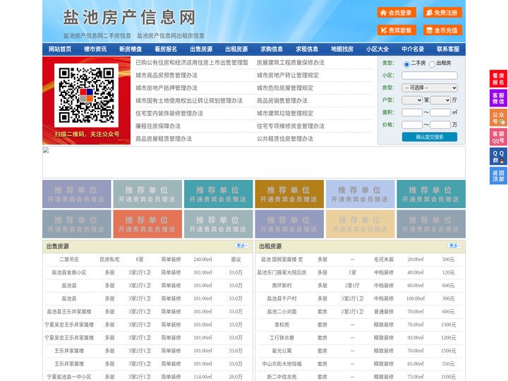
Task: Open the 房型 可选择 dropdown
Action: tap(430, 87)
